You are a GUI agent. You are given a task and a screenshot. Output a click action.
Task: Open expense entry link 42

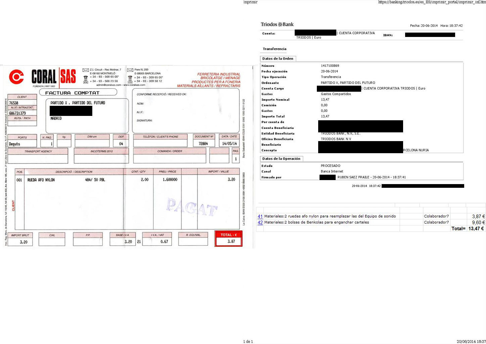(x=260, y=222)
